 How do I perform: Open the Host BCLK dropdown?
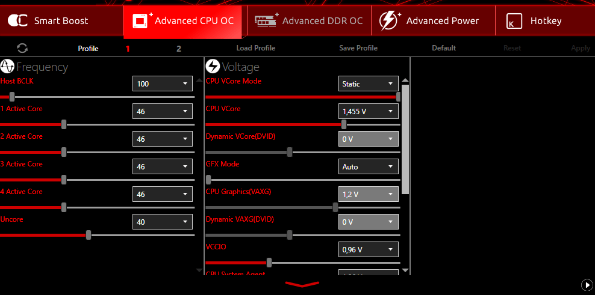[163, 84]
